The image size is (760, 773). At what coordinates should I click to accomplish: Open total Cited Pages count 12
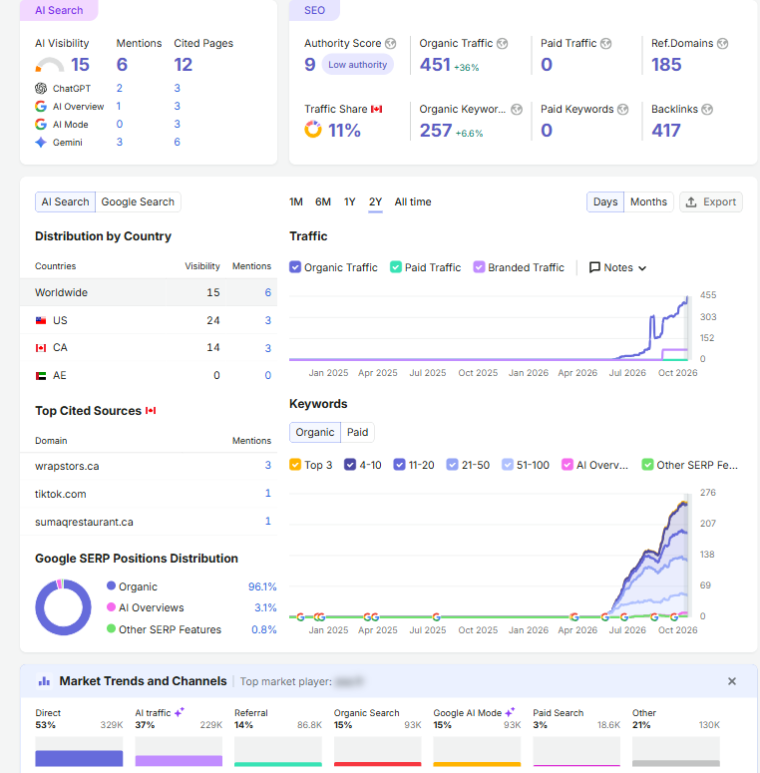coord(183,65)
